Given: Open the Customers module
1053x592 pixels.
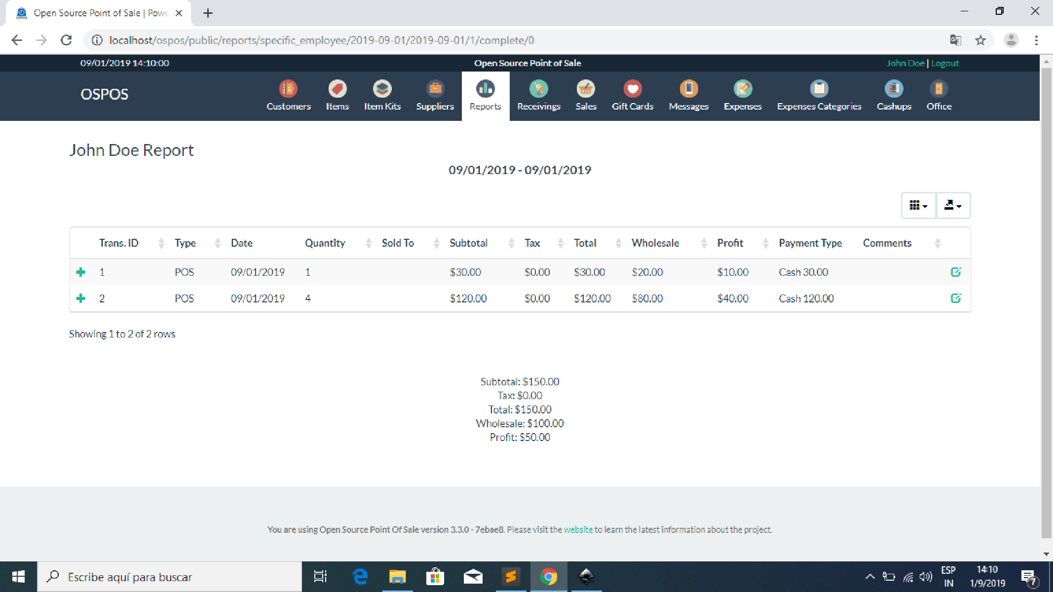Looking at the screenshot, I should point(288,95).
